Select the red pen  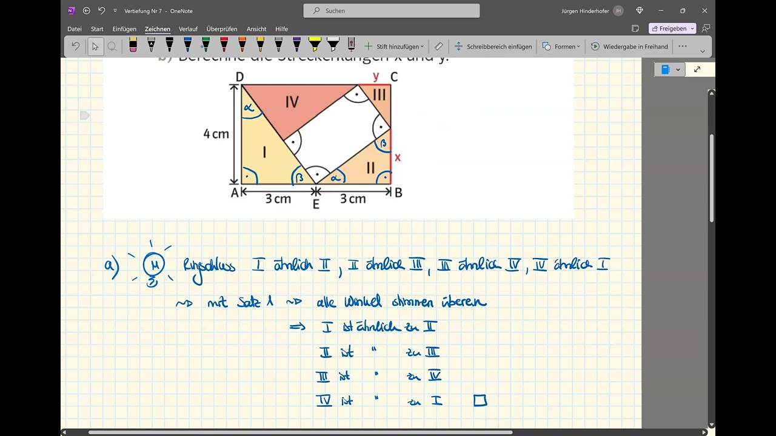click(224, 45)
